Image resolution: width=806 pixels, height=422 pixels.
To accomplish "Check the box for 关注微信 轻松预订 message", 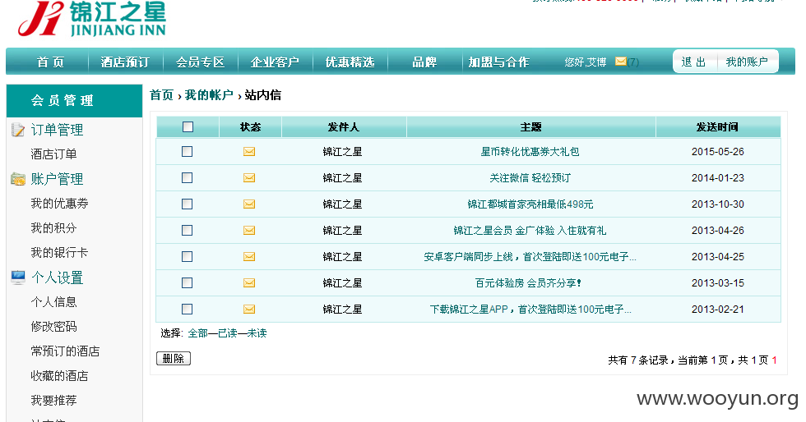I will (x=188, y=177).
